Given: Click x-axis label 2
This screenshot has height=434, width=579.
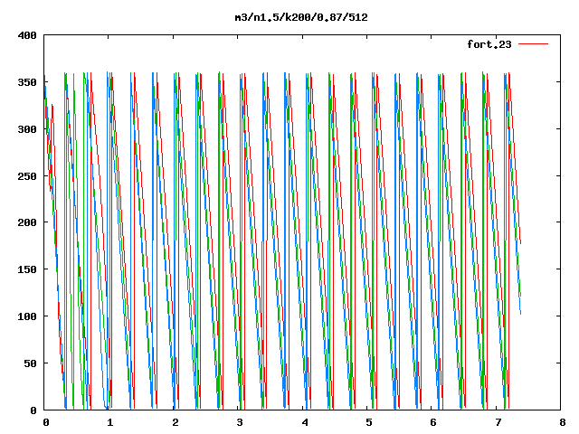Looking at the screenshot, I should [175, 422].
